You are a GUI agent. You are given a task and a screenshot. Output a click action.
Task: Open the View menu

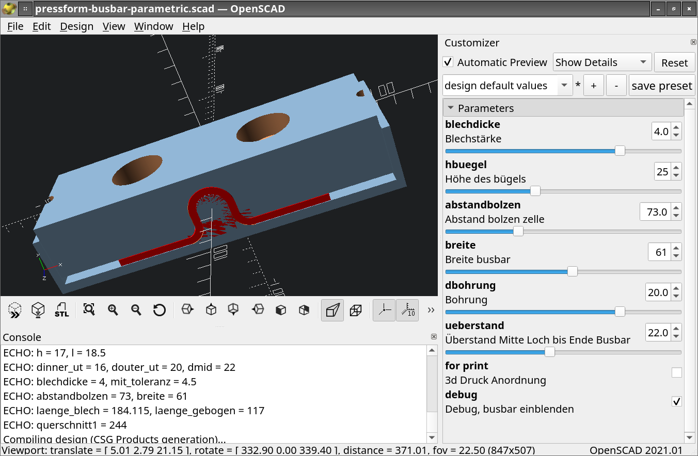click(x=114, y=26)
